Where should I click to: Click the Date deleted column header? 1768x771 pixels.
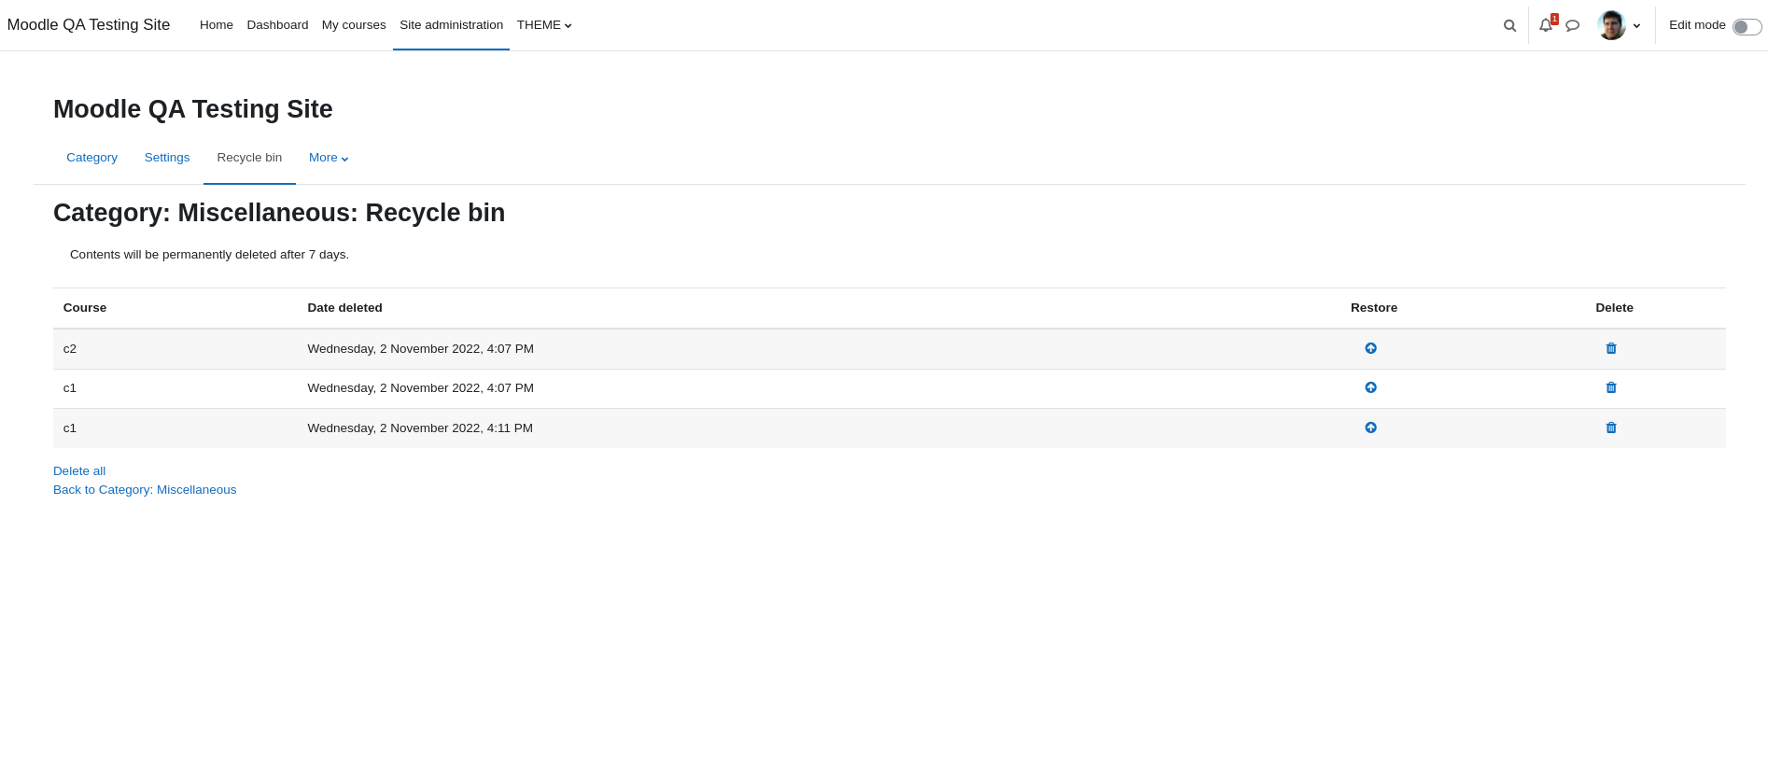coord(344,308)
